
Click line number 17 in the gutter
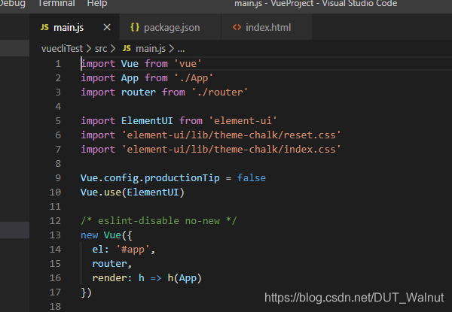pos(55,292)
